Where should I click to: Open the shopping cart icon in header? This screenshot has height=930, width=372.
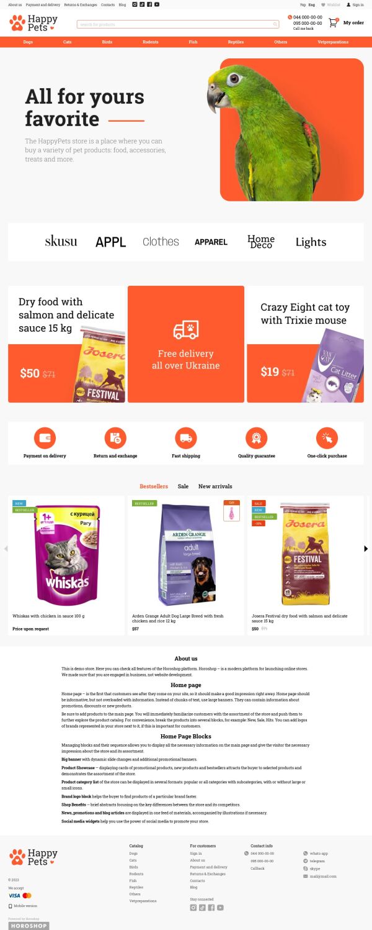(334, 22)
